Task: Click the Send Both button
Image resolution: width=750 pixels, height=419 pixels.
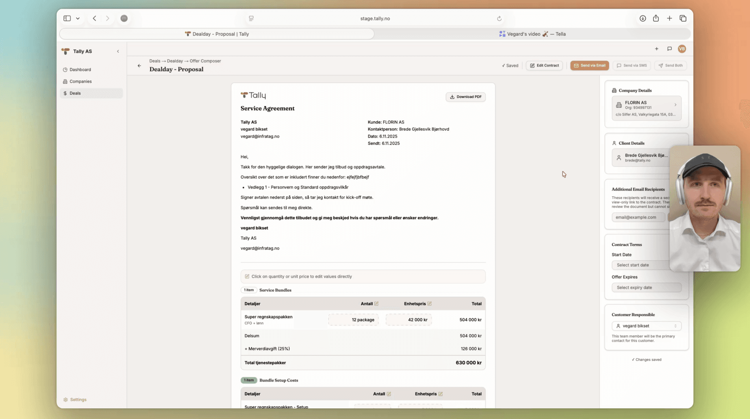Action: [x=670, y=66]
